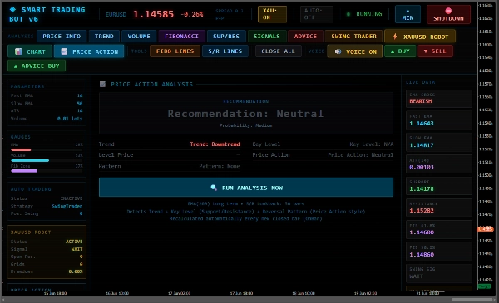
Task: Open the Swing Trader tab
Action: point(353,37)
